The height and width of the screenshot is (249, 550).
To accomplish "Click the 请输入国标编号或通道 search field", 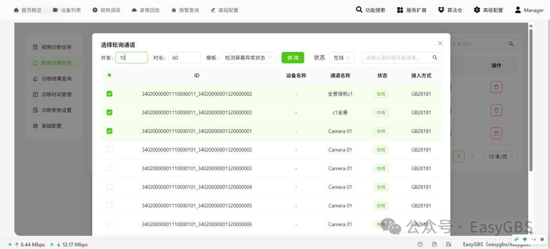I will tap(396, 58).
